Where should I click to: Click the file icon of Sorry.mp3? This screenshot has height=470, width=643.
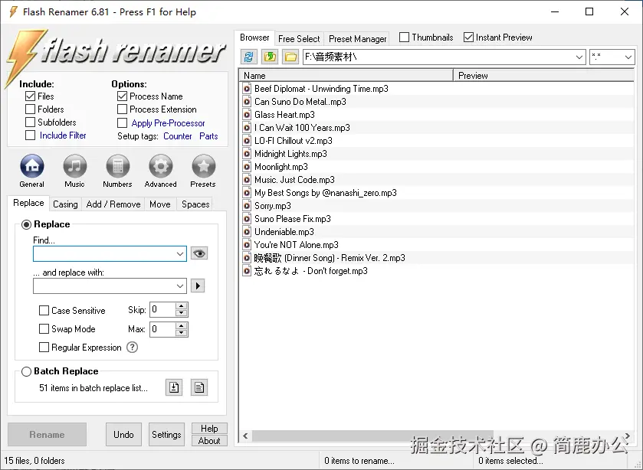247,206
